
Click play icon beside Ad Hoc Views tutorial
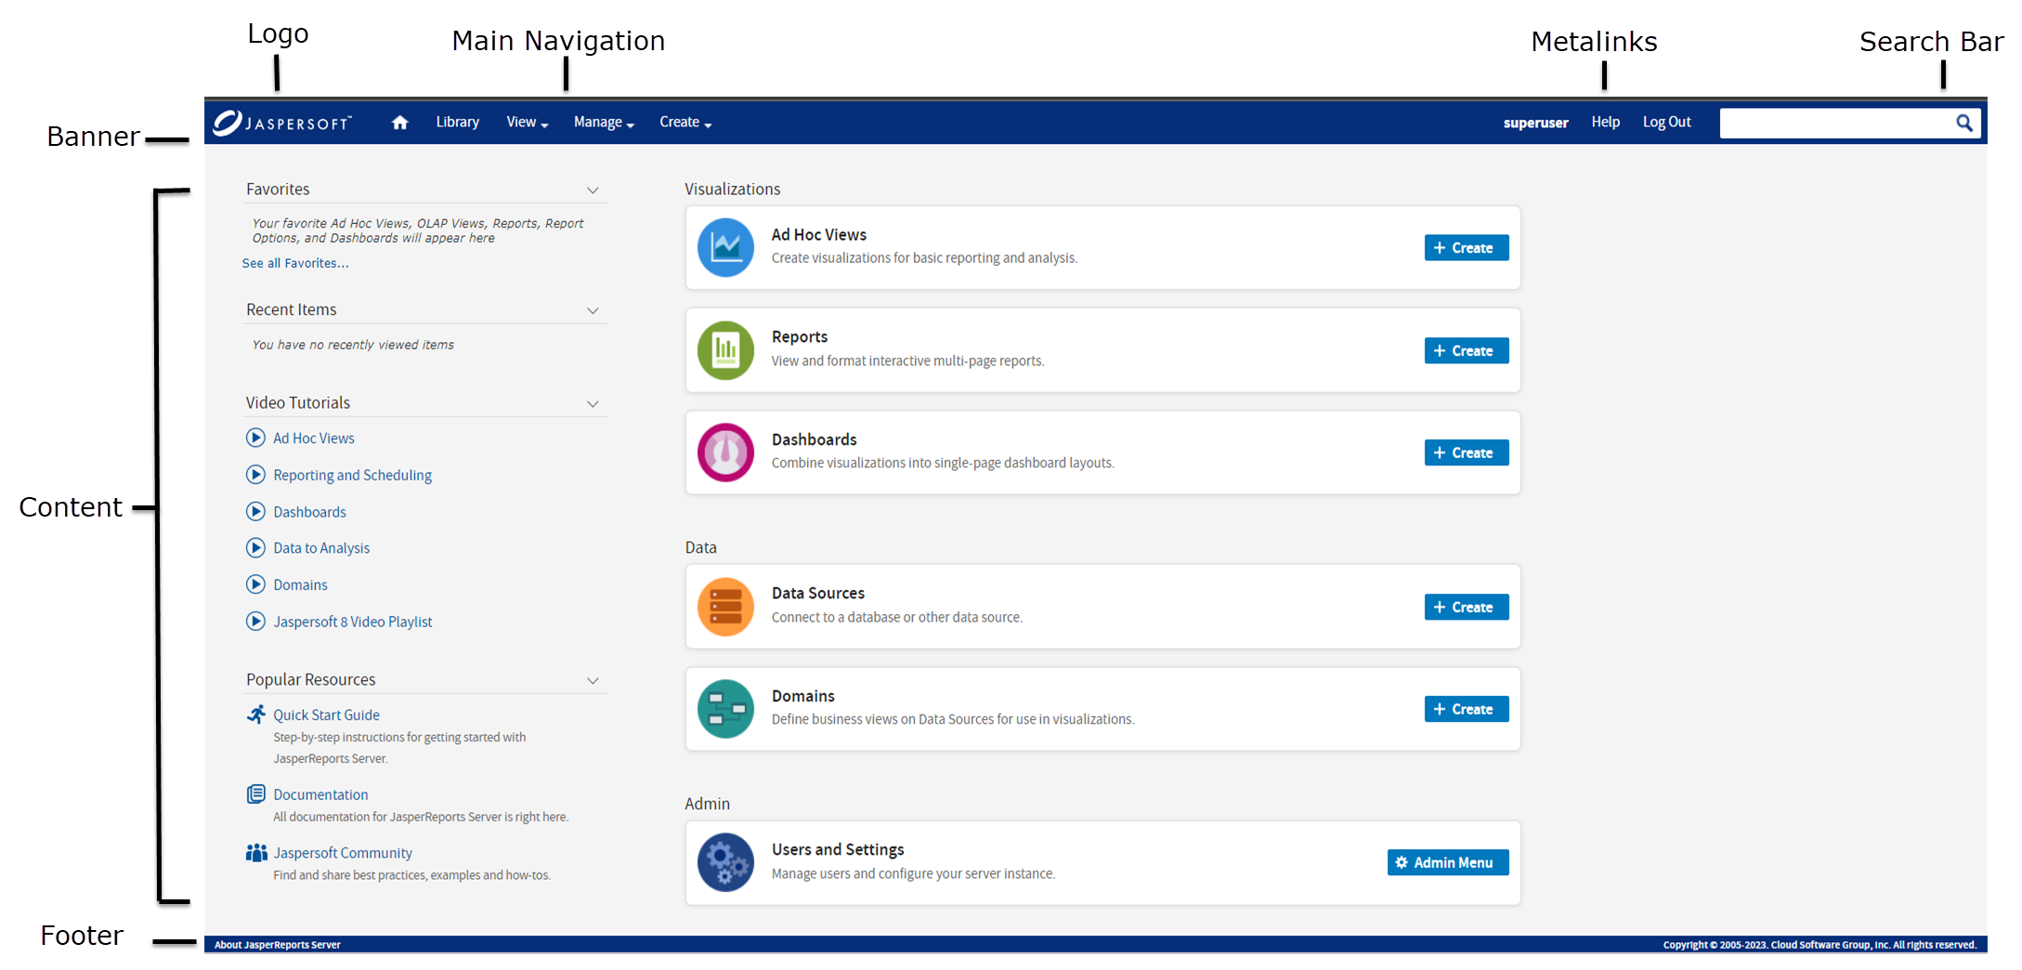point(255,438)
